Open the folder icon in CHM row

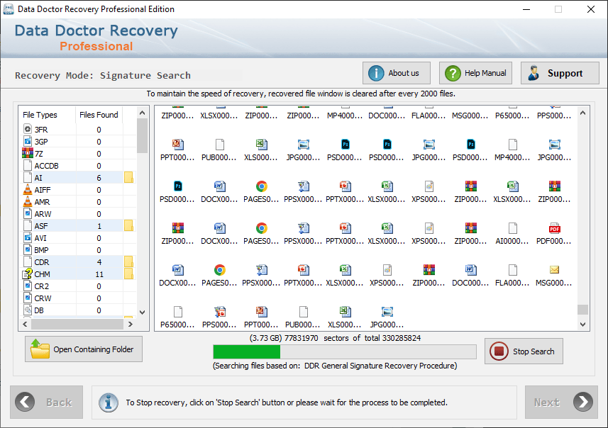pos(128,274)
